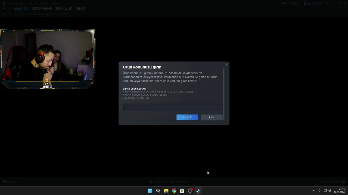Close the product code dialog with X

pos(226,64)
